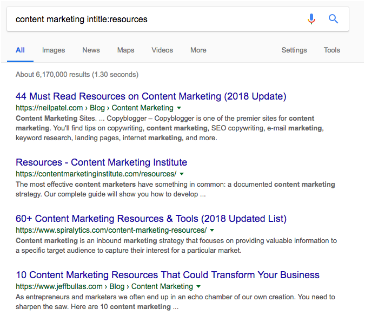
Task: Go to the Videos tab
Action: (x=162, y=50)
